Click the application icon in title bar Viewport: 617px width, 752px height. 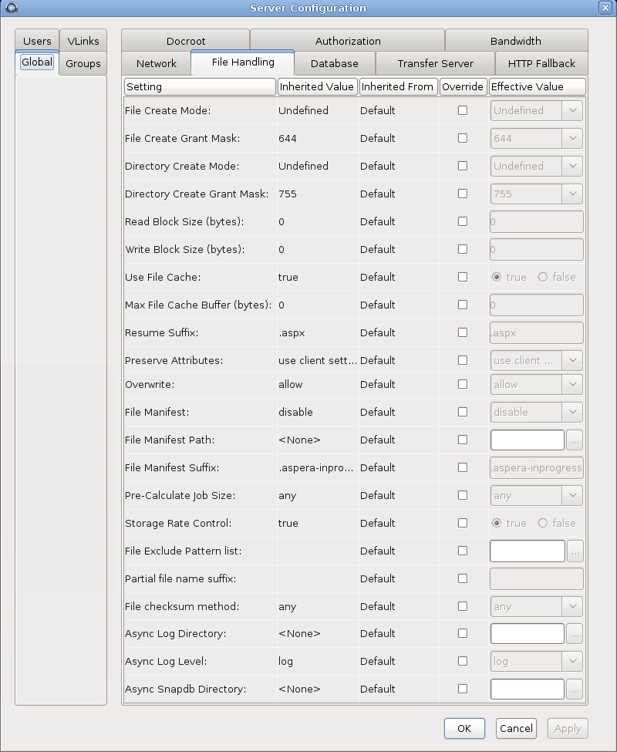pyautogui.click(x=11, y=8)
